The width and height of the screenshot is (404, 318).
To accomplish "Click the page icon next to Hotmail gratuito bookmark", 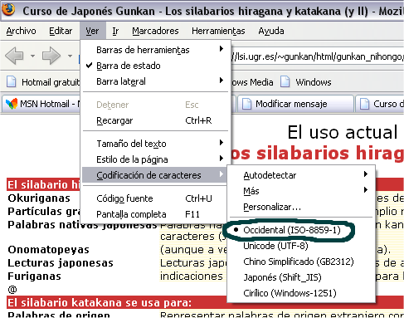I will pyautogui.click(x=12, y=82).
